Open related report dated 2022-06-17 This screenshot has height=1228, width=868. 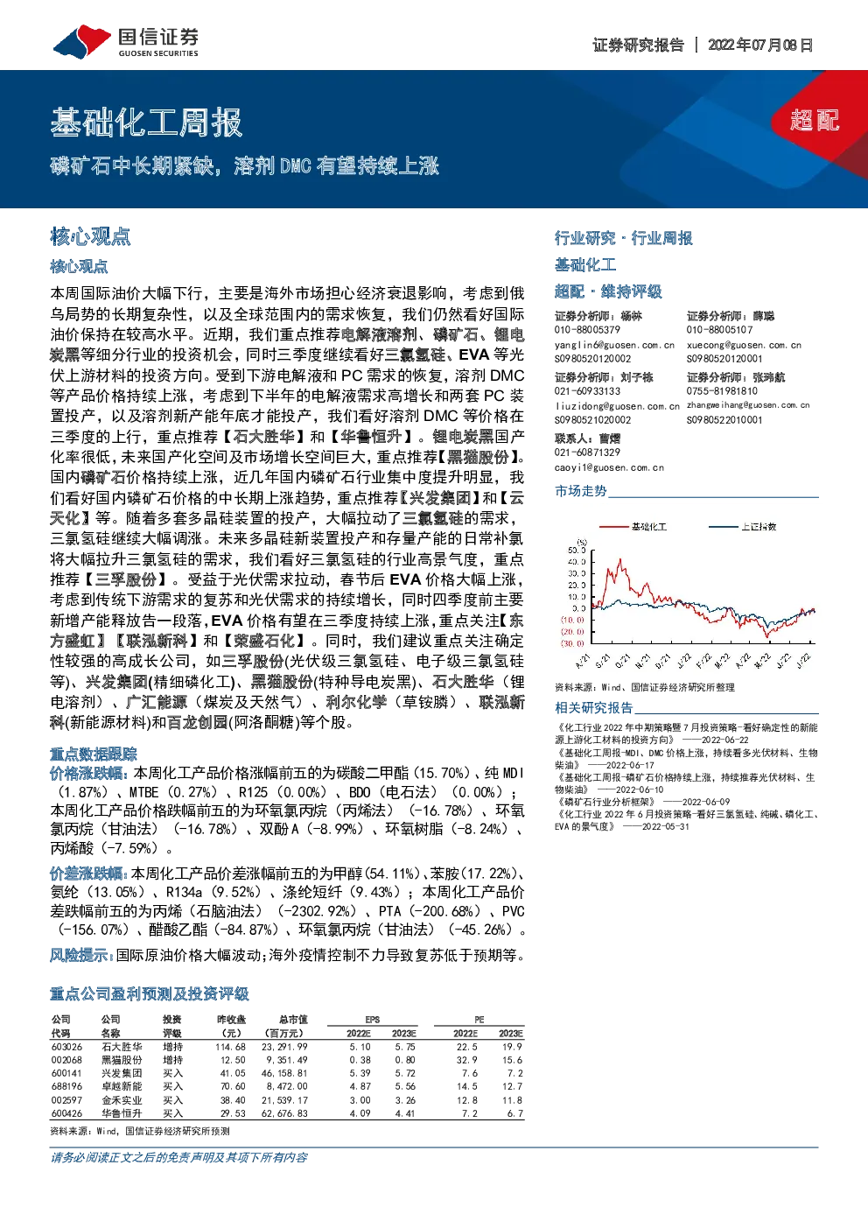(x=686, y=758)
